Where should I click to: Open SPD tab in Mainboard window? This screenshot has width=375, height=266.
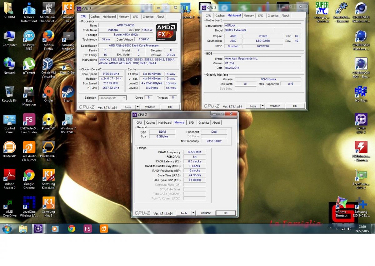261,16
